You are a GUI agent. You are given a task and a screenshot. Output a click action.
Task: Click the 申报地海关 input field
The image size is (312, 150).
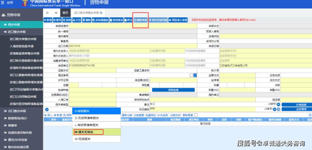(133, 26)
